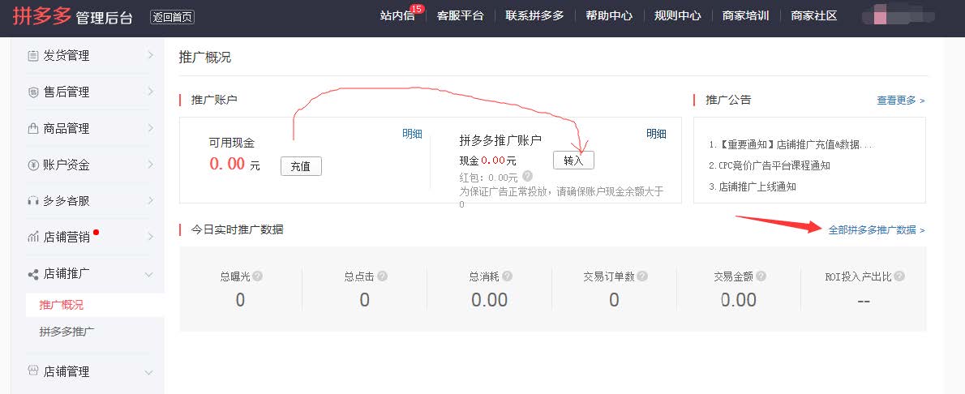Image resolution: width=965 pixels, height=394 pixels.
Task: Click help icon next to 交易订单数
Action: (x=642, y=276)
